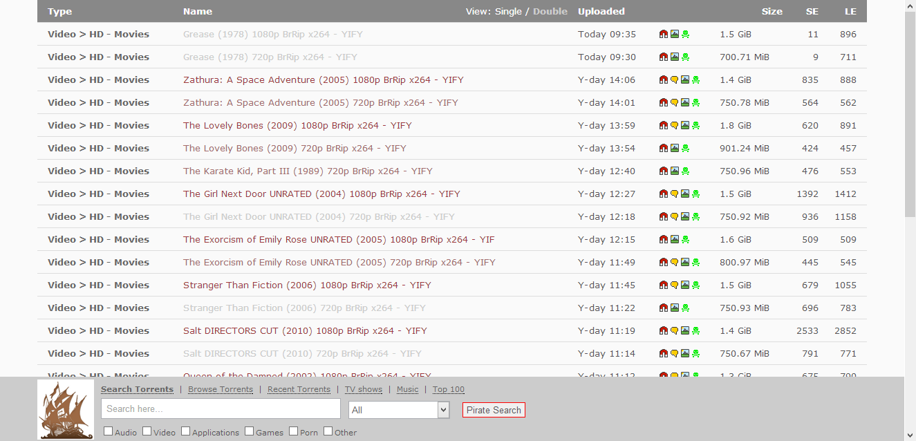Open Recent Torrents page
This screenshot has width=916, height=441.
[x=299, y=389]
